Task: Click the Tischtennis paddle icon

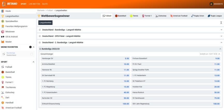Action: [3, 87]
